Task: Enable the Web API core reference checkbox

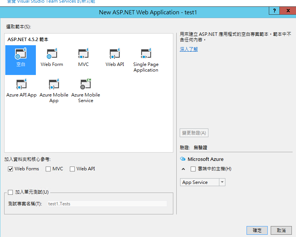Action: point(72,169)
